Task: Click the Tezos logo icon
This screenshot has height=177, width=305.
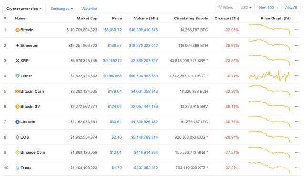Action: [18, 168]
